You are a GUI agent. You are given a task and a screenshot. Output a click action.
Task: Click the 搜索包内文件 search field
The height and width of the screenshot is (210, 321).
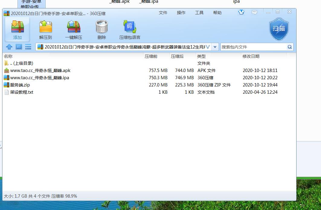click(253, 47)
